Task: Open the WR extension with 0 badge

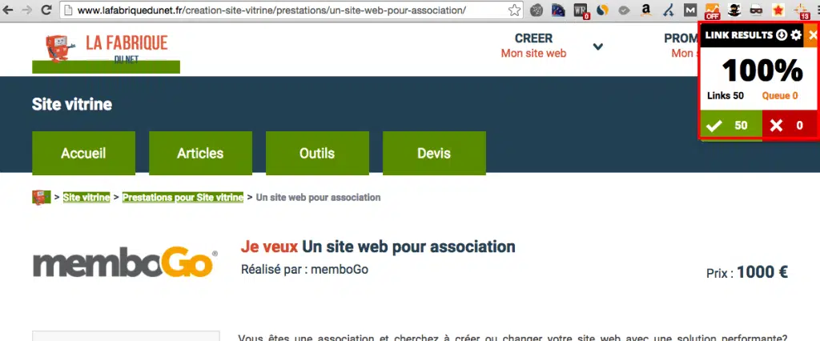Action: click(x=581, y=10)
